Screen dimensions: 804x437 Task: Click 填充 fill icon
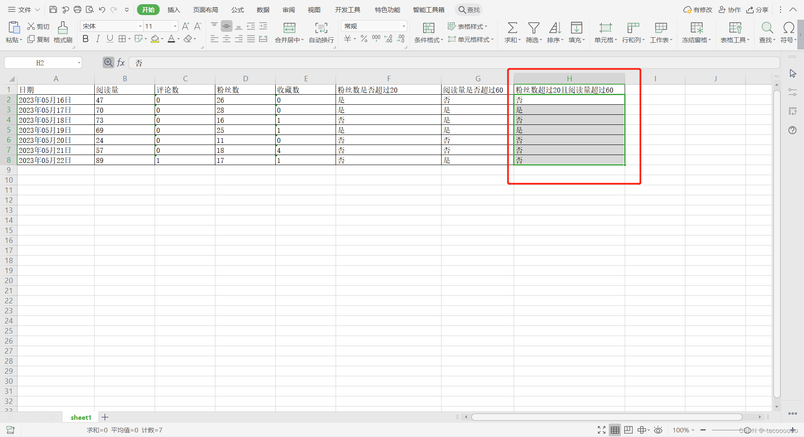pyautogui.click(x=577, y=28)
